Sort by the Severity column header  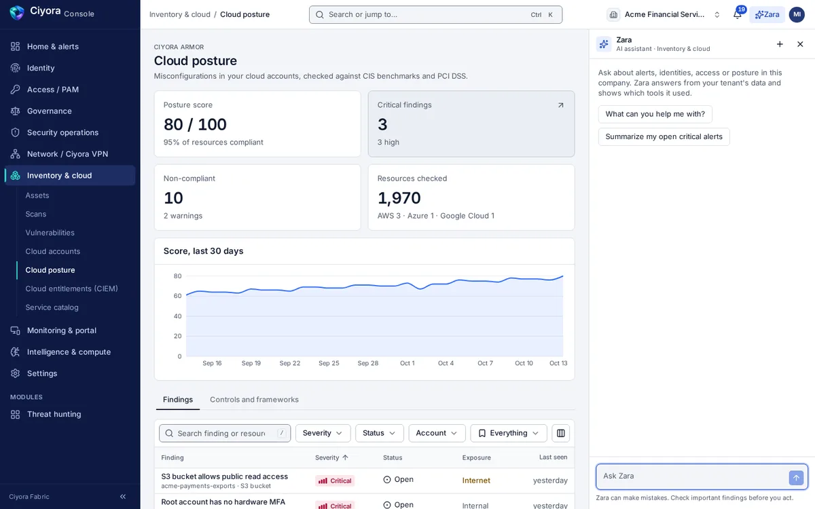tap(331, 457)
